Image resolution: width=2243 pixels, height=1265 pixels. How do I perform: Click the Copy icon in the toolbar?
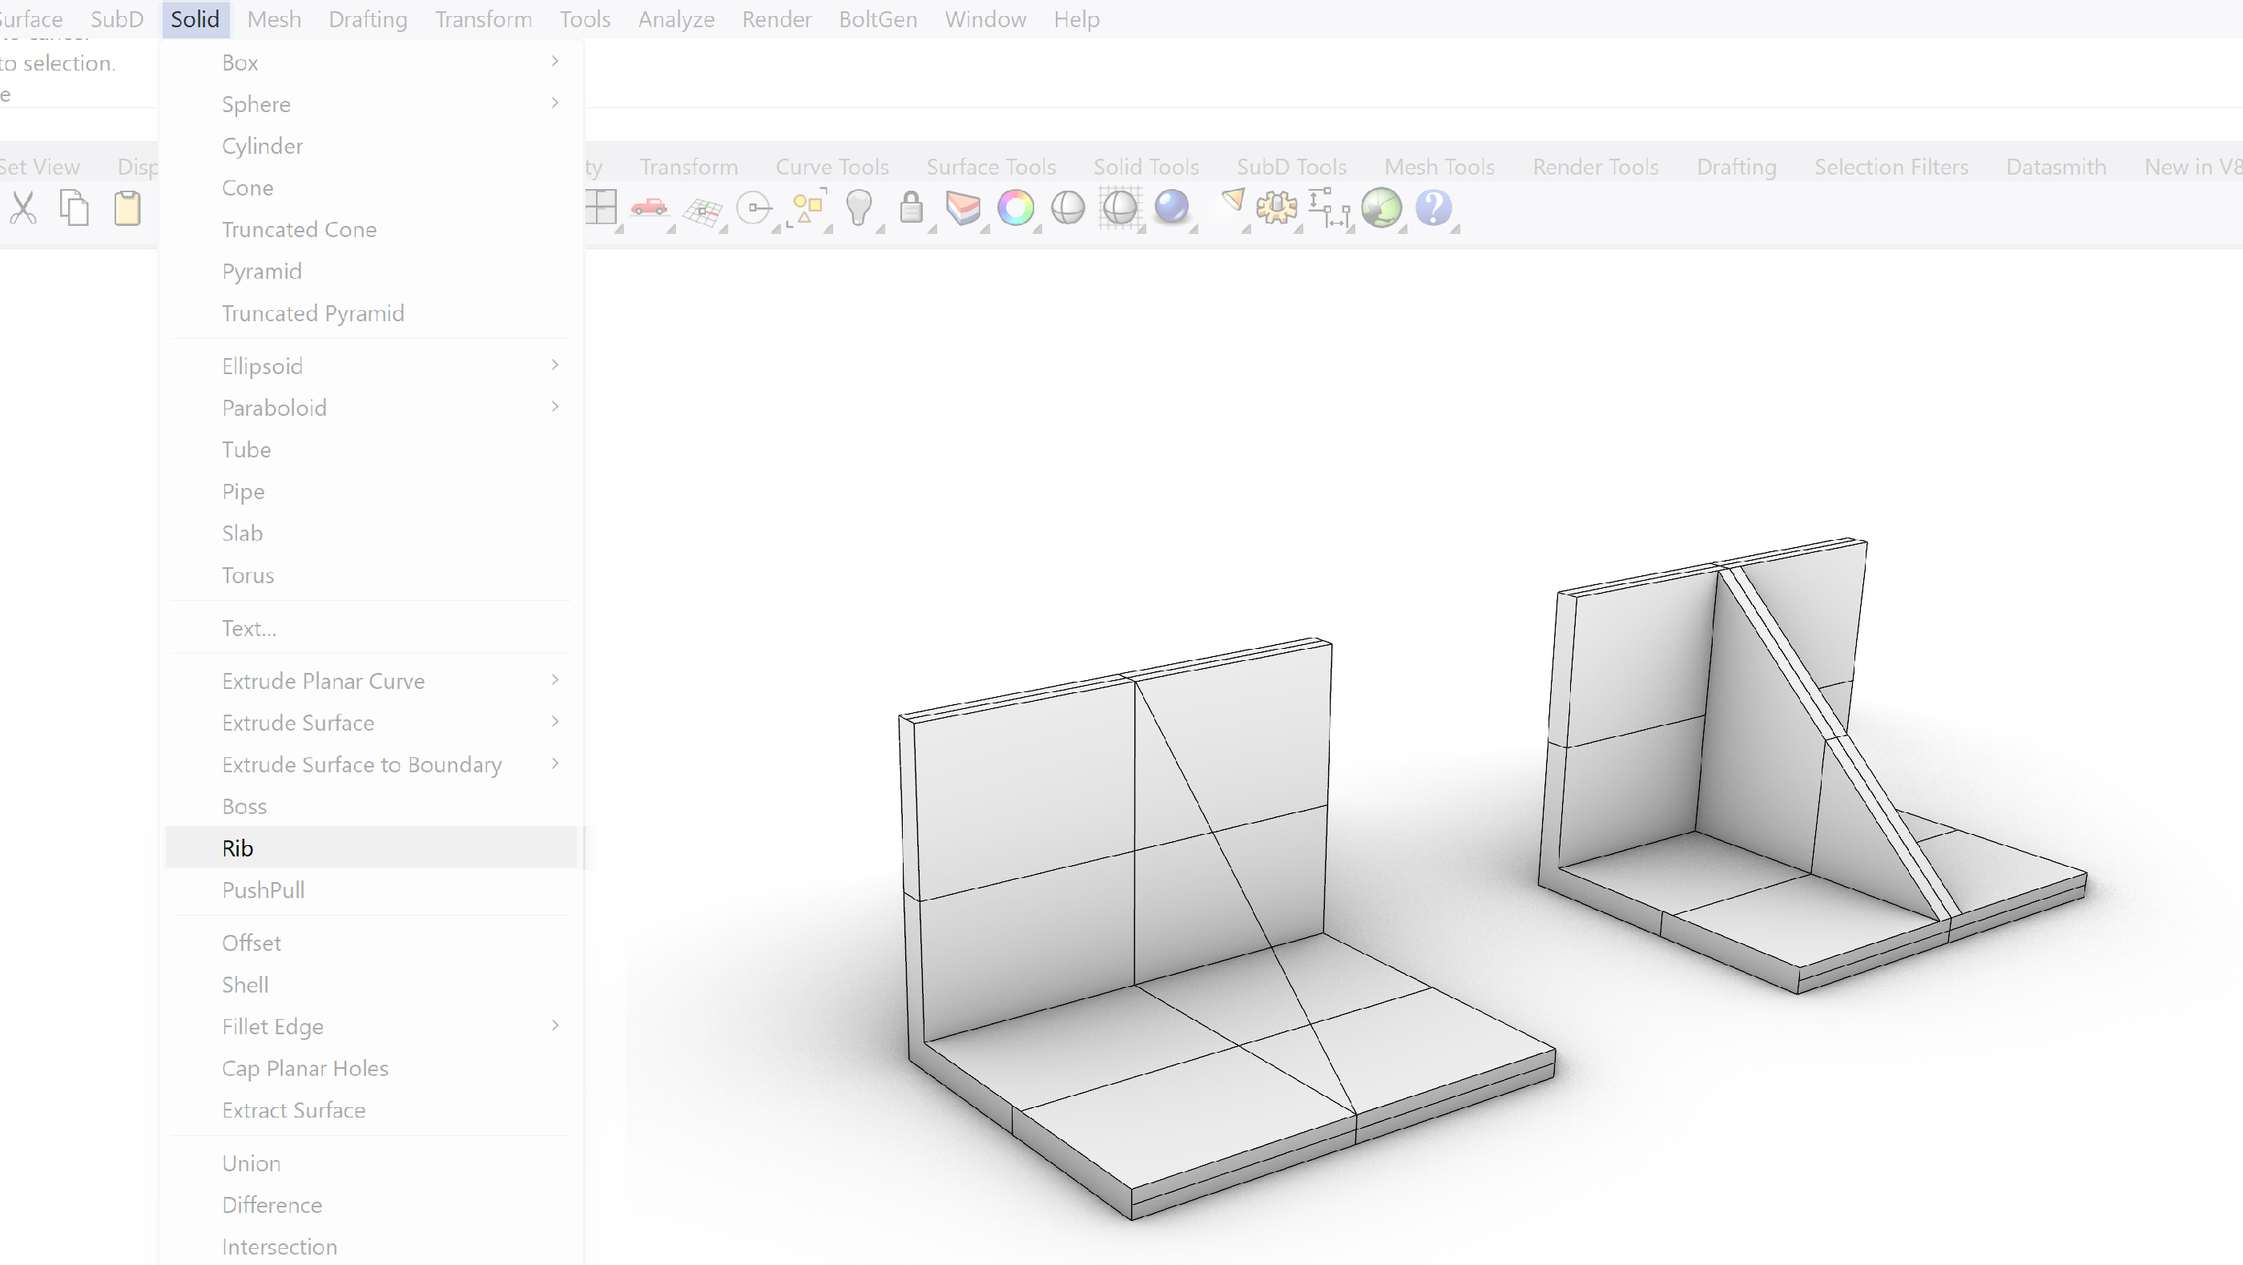[x=74, y=209]
